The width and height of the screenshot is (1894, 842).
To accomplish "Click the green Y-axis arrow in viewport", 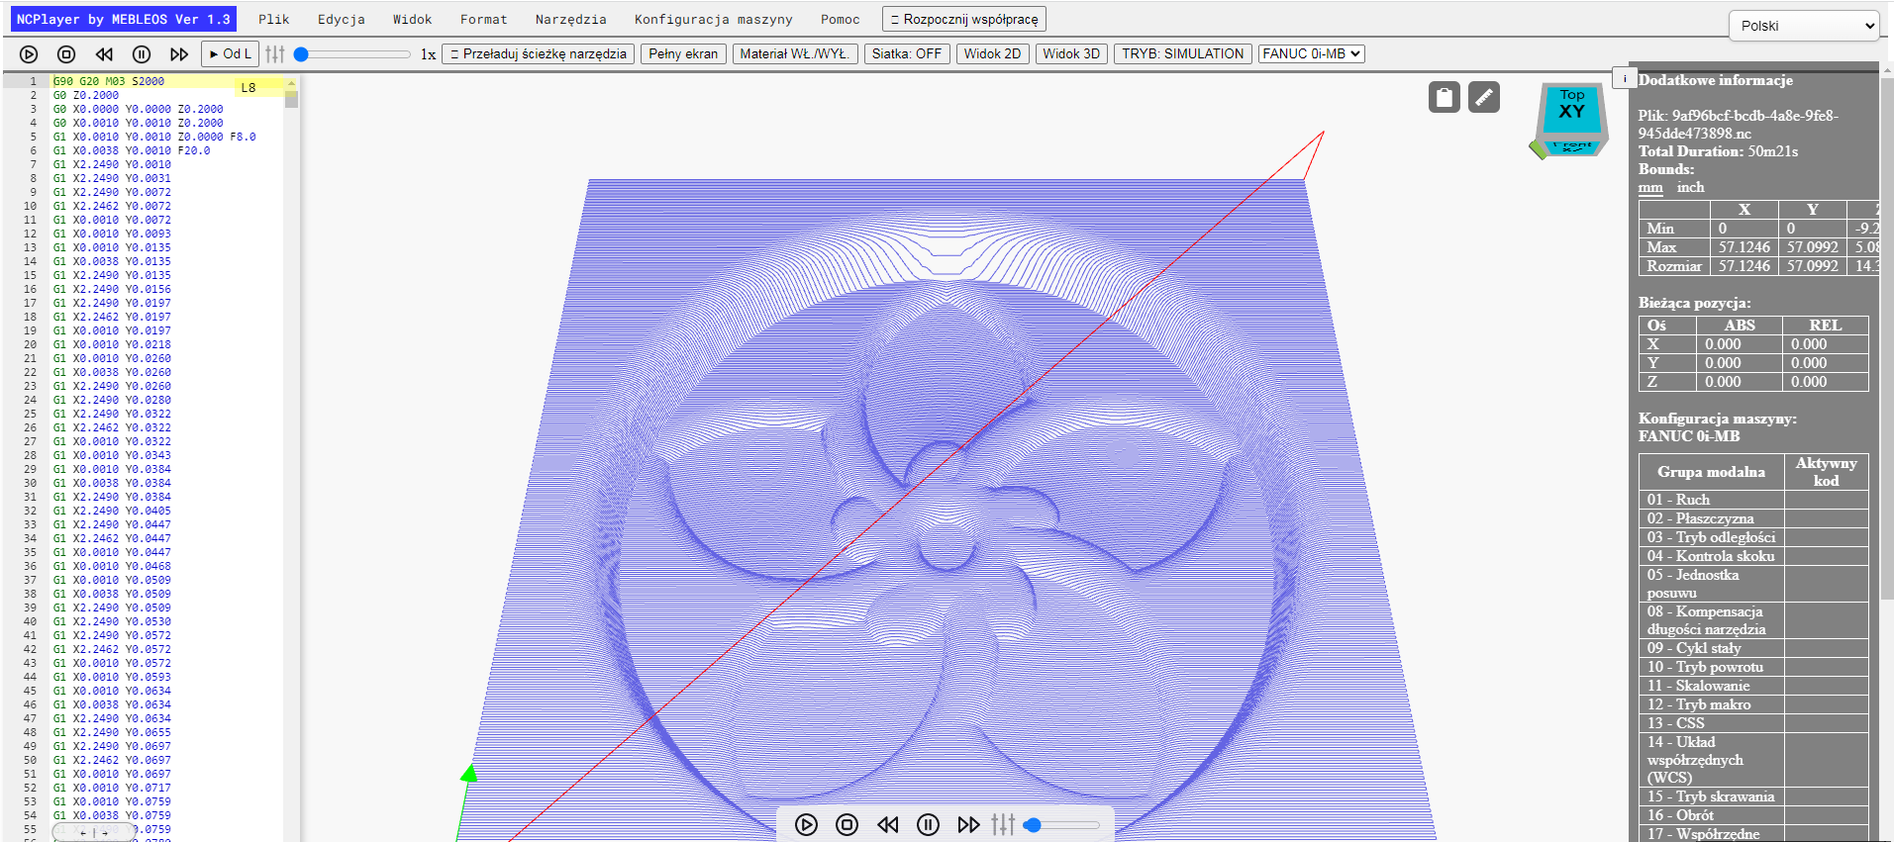I will [x=469, y=773].
